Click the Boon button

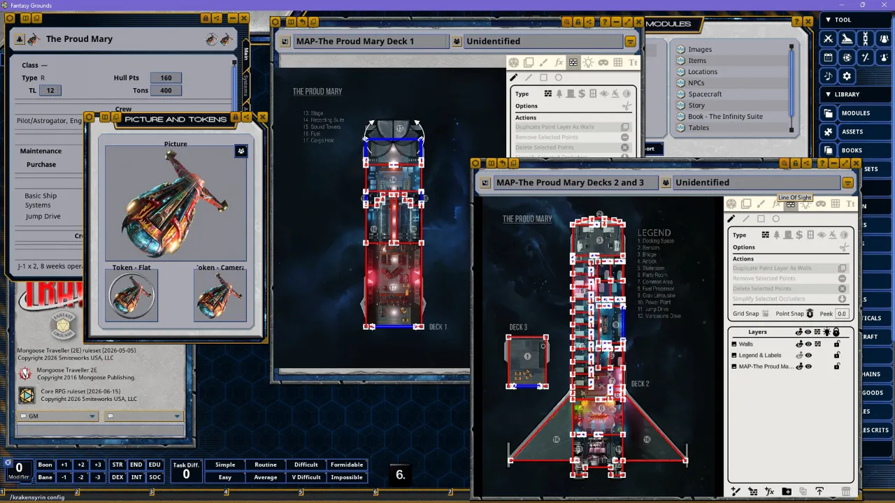coord(45,465)
